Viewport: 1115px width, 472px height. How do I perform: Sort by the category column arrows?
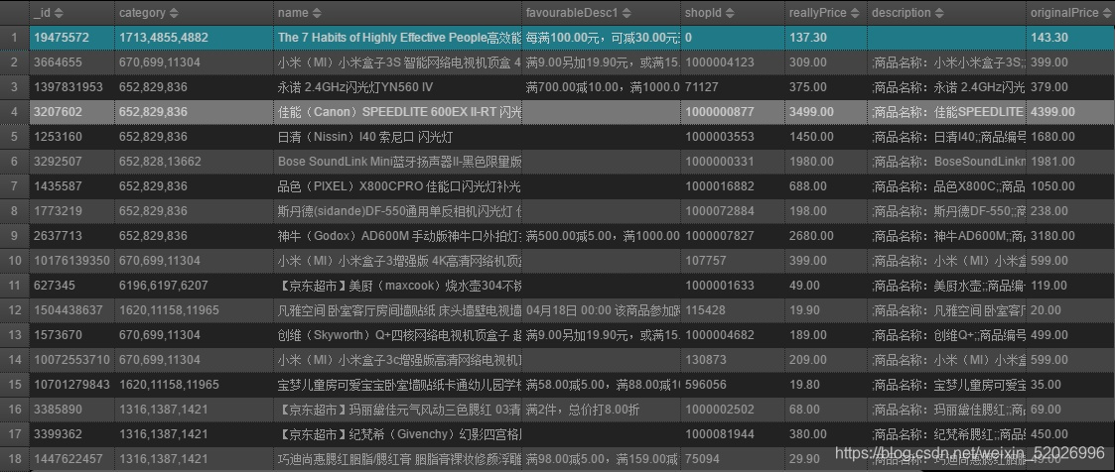[x=174, y=13]
